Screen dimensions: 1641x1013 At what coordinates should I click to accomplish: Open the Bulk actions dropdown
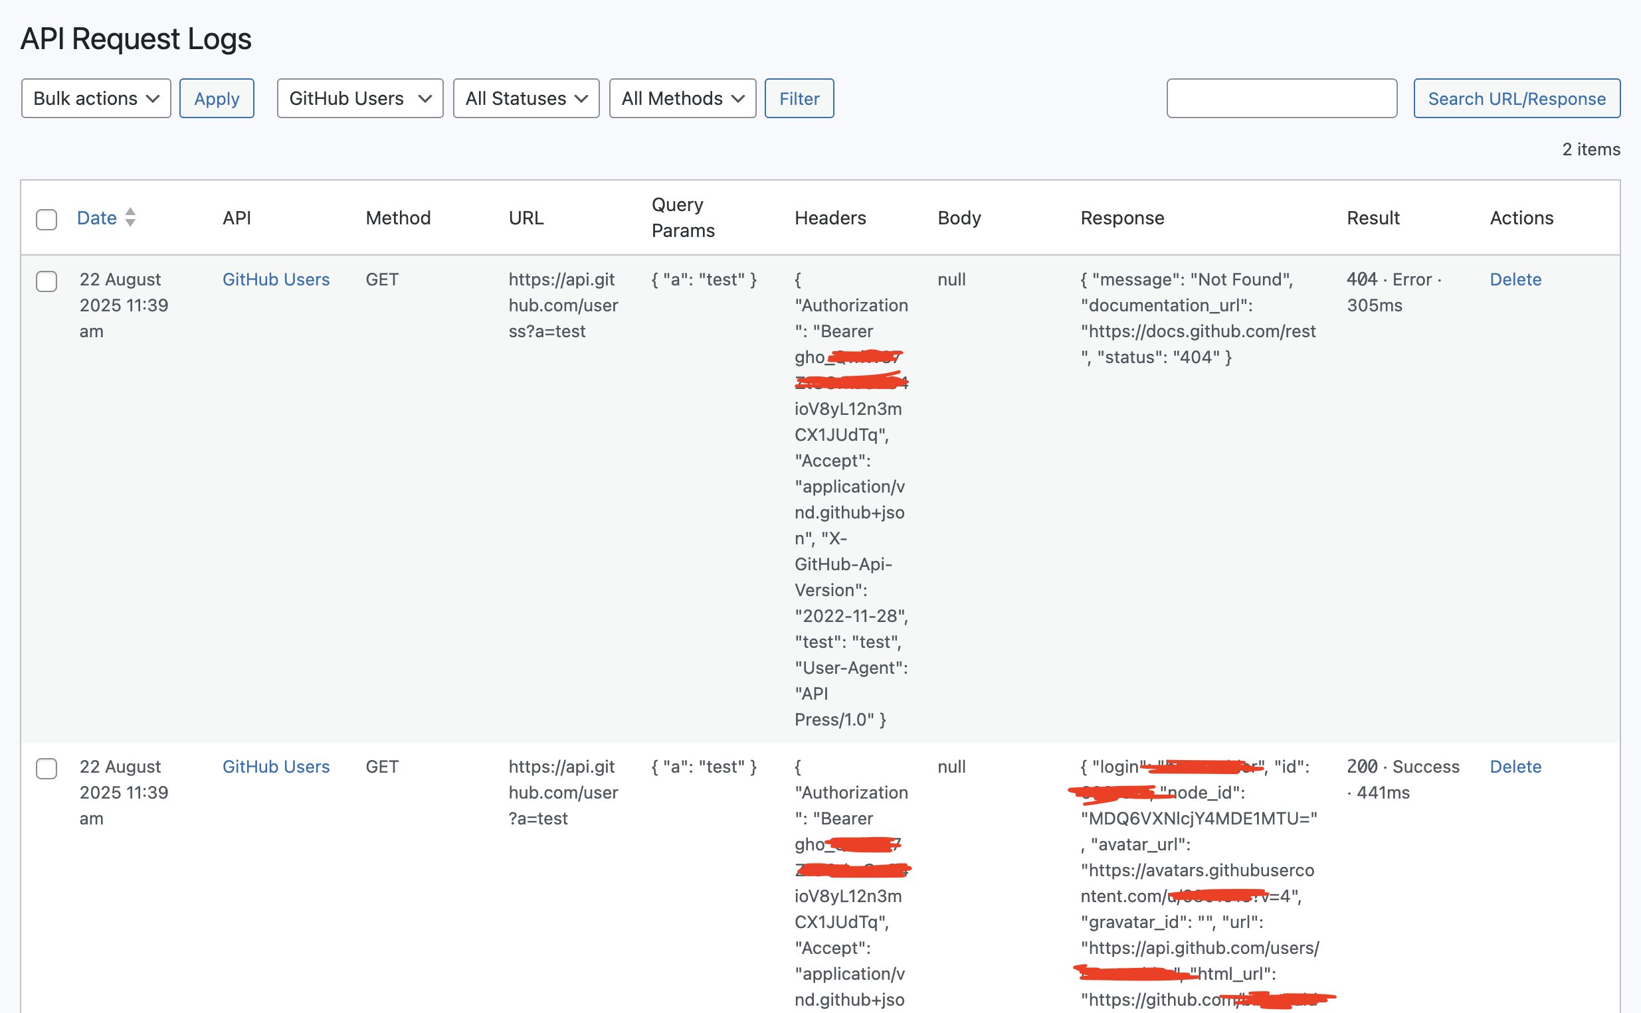(96, 98)
